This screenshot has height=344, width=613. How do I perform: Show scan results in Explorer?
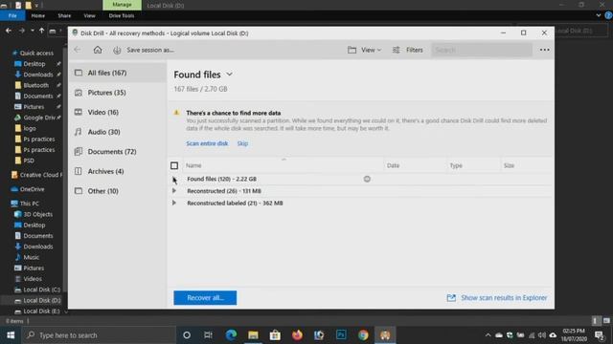pos(497,298)
